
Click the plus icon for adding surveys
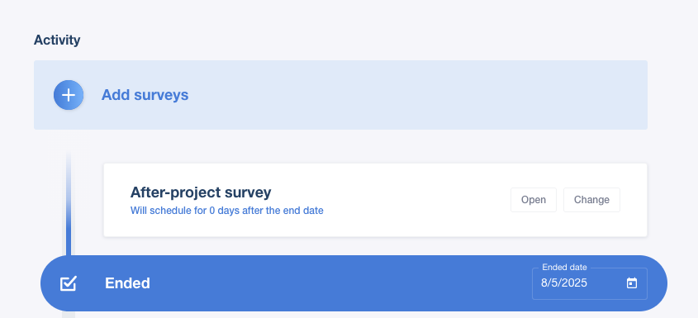point(69,95)
